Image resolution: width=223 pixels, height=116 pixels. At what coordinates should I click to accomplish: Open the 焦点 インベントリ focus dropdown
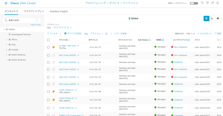[x=63, y=28]
